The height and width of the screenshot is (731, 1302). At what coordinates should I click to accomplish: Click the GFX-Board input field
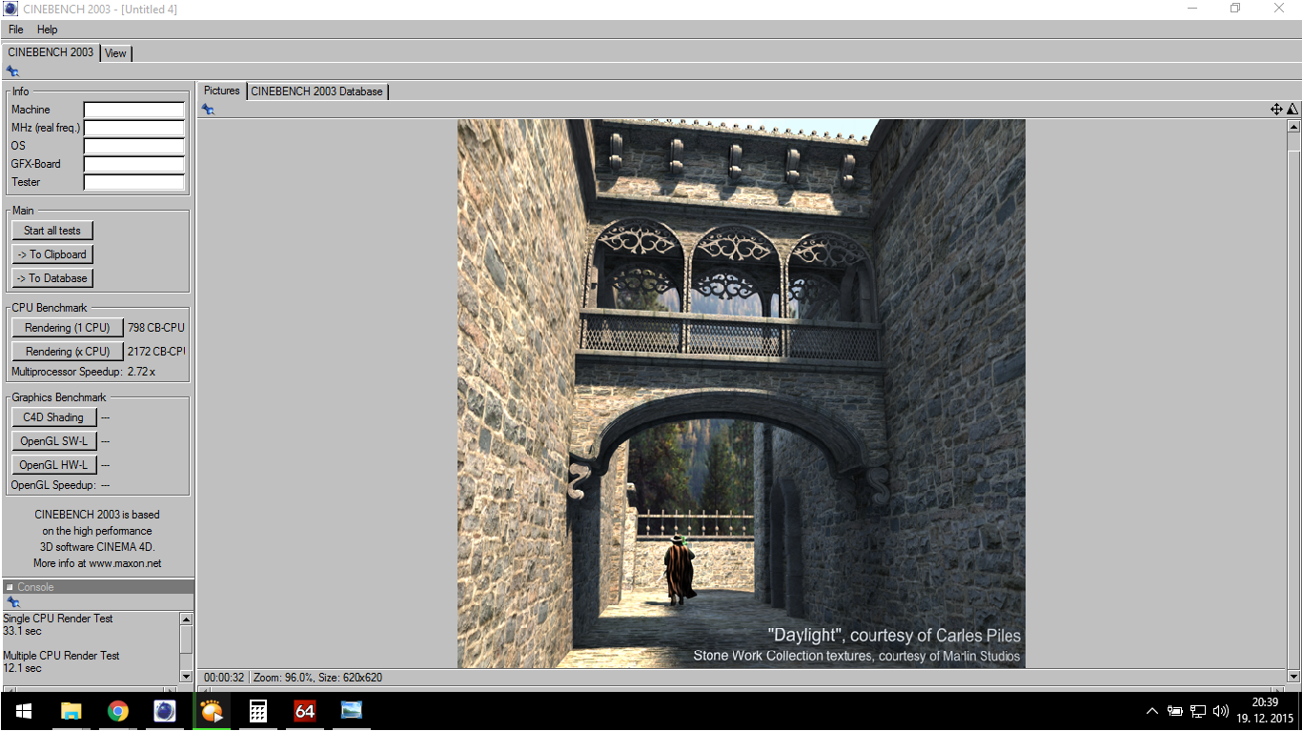[134, 164]
